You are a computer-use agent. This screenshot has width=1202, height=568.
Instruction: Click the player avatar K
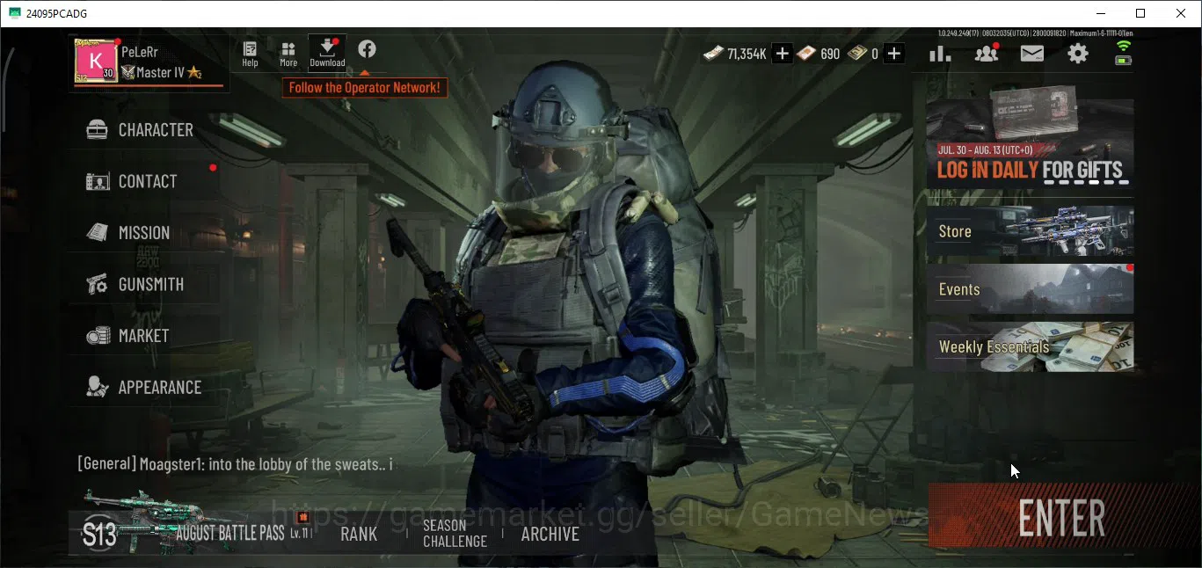coord(96,61)
